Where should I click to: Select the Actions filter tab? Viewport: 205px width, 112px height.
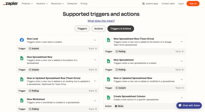(x=99, y=29)
